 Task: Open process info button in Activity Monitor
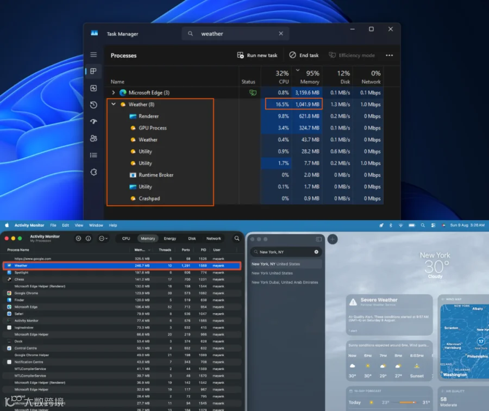(88, 239)
